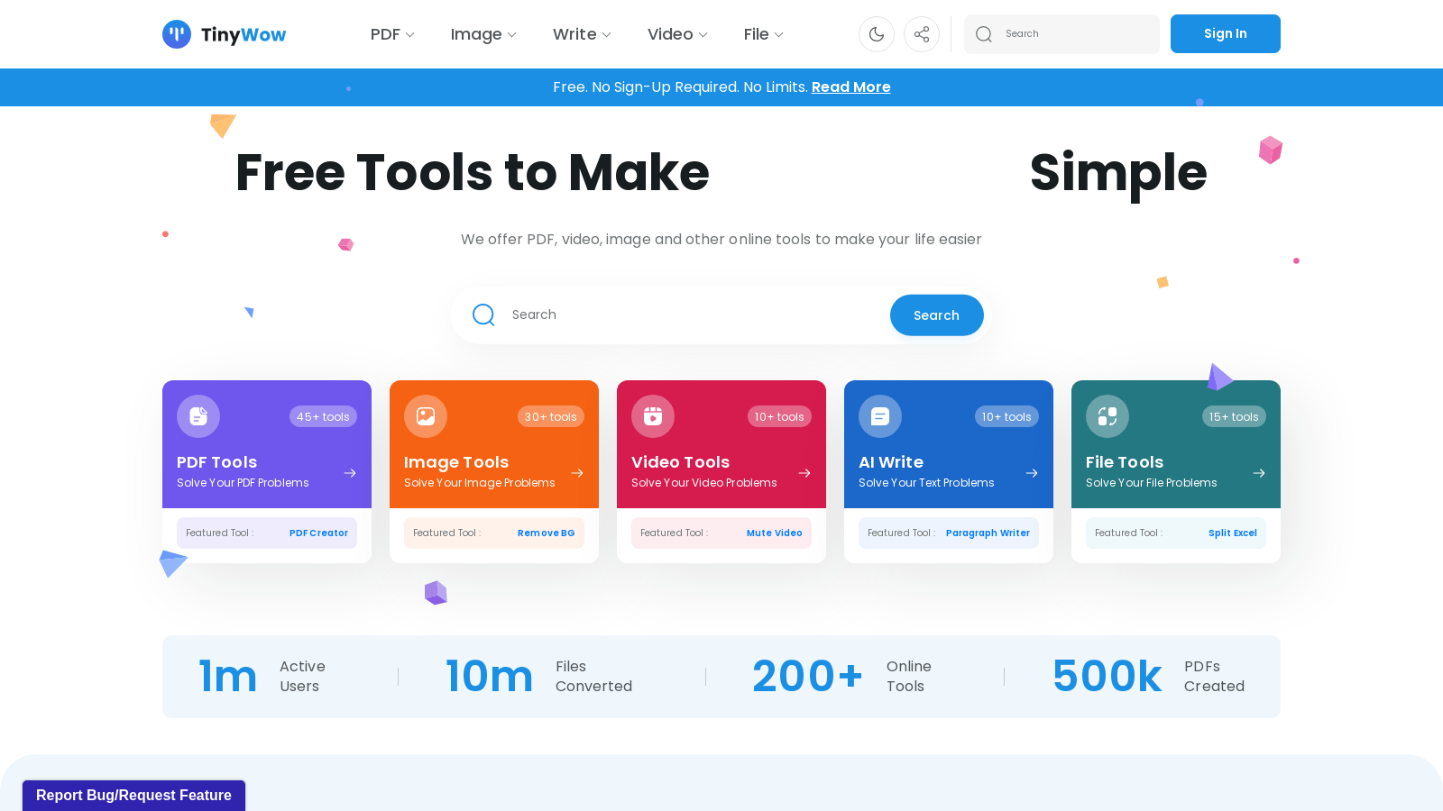Viewport: 1443px width, 811px height.
Task: Click the 15+ tools badge
Action: pyautogui.click(x=1234, y=416)
